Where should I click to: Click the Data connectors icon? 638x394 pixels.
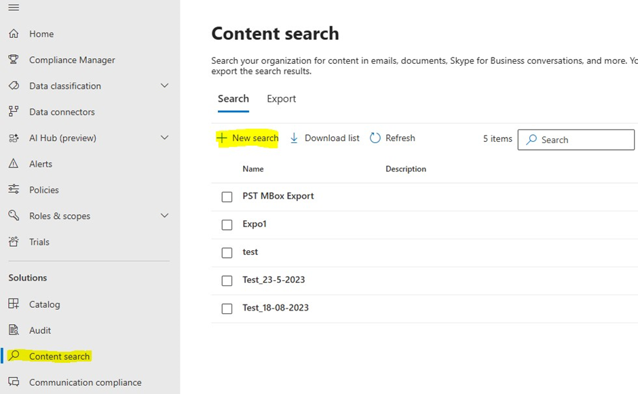(14, 112)
